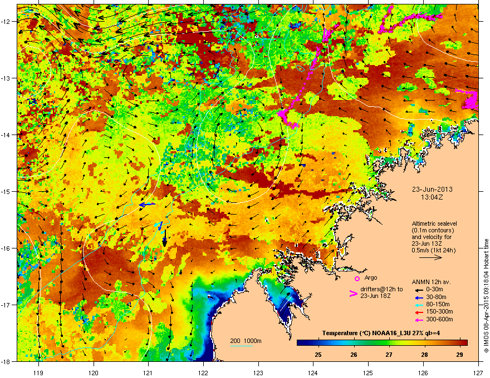The image size is (490, 378).
Task: Click the dark red end of temperature colorbar
Action: pos(464,343)
